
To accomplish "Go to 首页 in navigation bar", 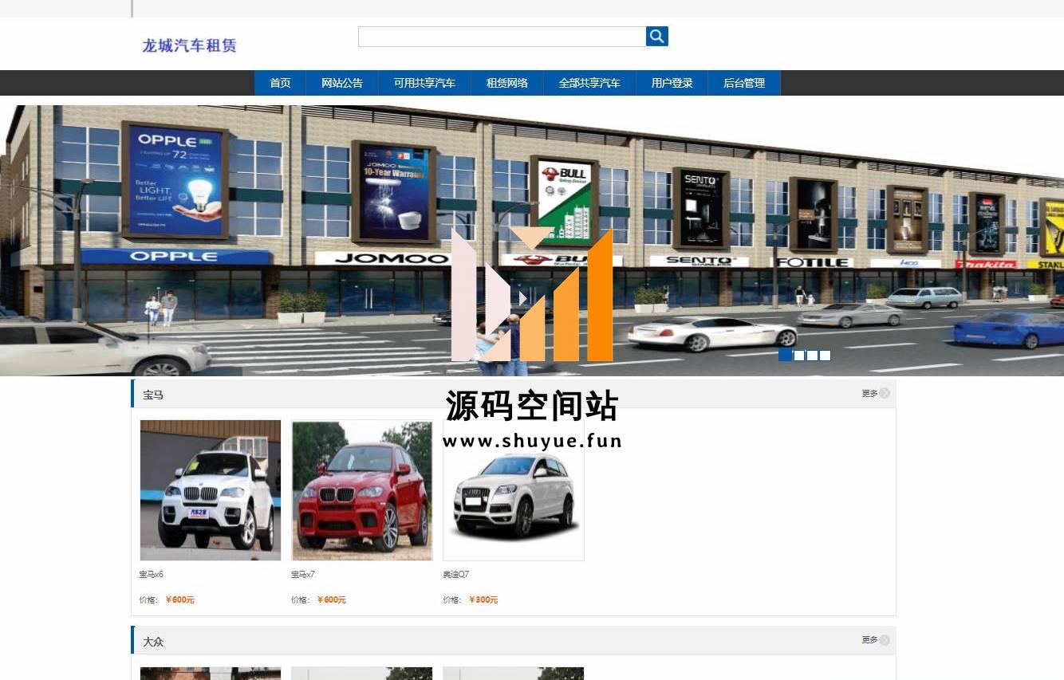I will point(280,83).
